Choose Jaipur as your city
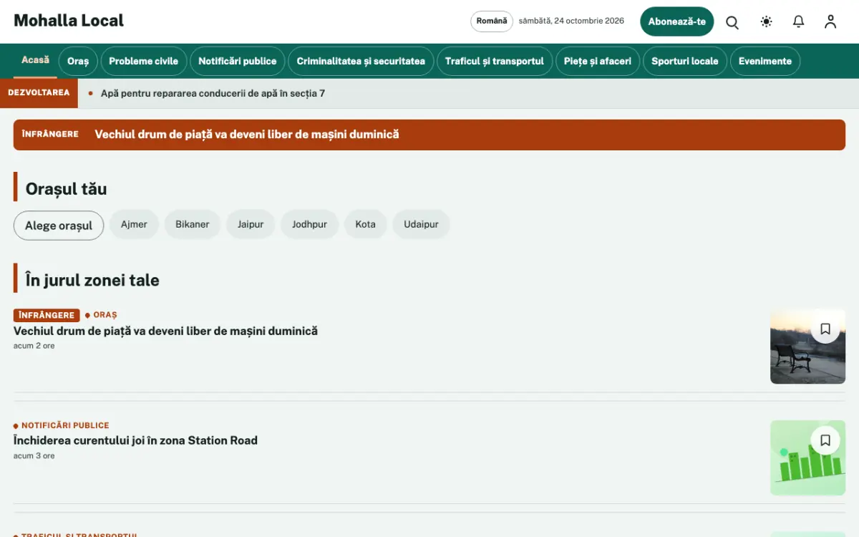Viewport: 859px width, 537px height. [251, 224]
